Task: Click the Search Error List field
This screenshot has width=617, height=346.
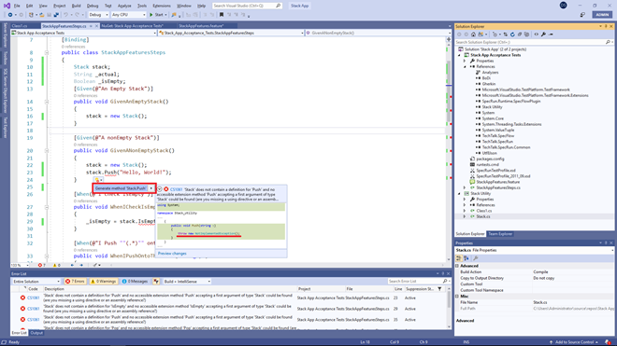Action: point(418,282)
